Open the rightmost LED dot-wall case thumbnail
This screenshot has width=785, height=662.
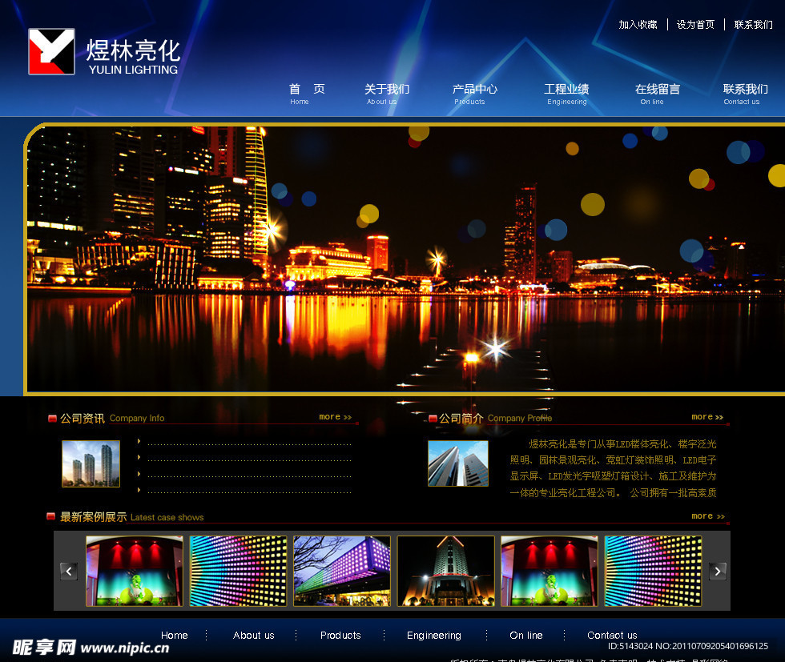[654, 571]
